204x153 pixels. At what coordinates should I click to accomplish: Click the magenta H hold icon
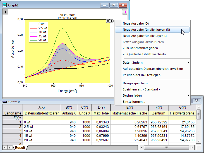point(124,12)
